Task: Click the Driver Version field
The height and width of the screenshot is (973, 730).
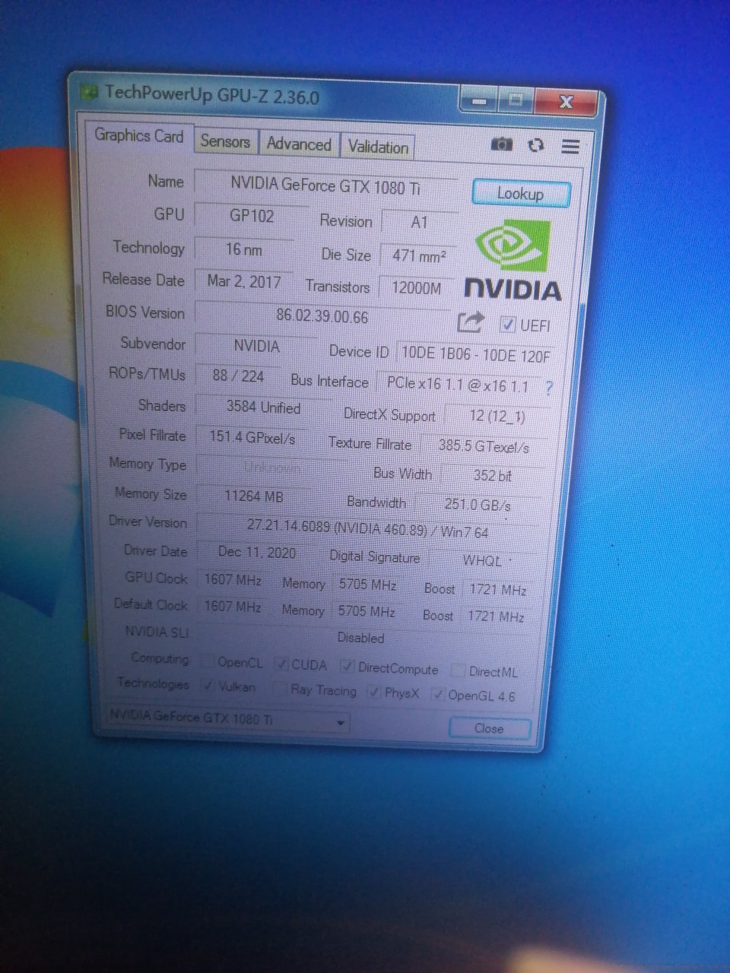Action: pyautogui.click(x=368, y=528)
